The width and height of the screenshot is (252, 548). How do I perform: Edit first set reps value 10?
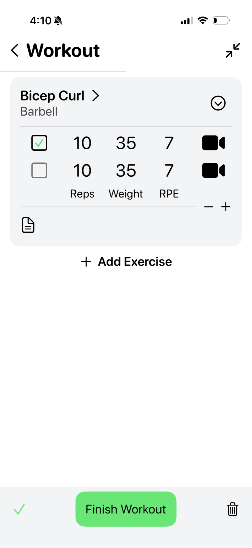pos(82,143)
